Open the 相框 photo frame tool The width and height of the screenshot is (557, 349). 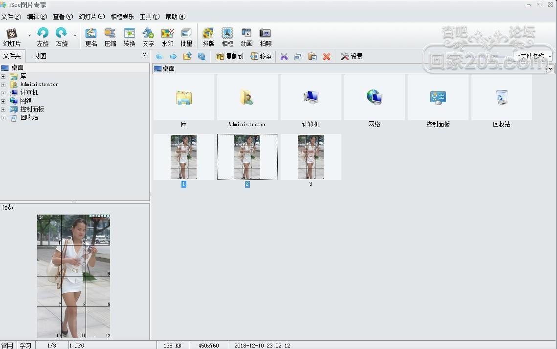[x=227, y=36]
